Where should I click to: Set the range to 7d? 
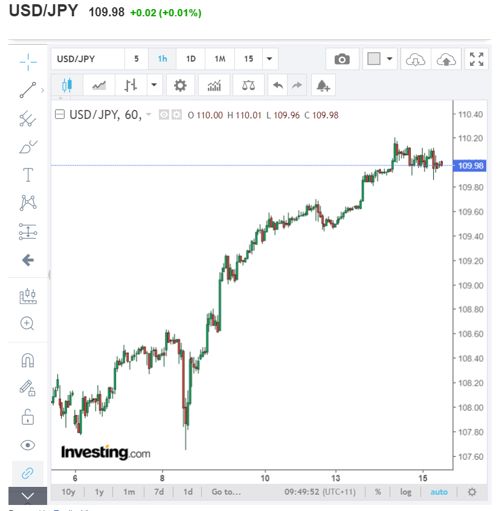[x=159, y=492]
